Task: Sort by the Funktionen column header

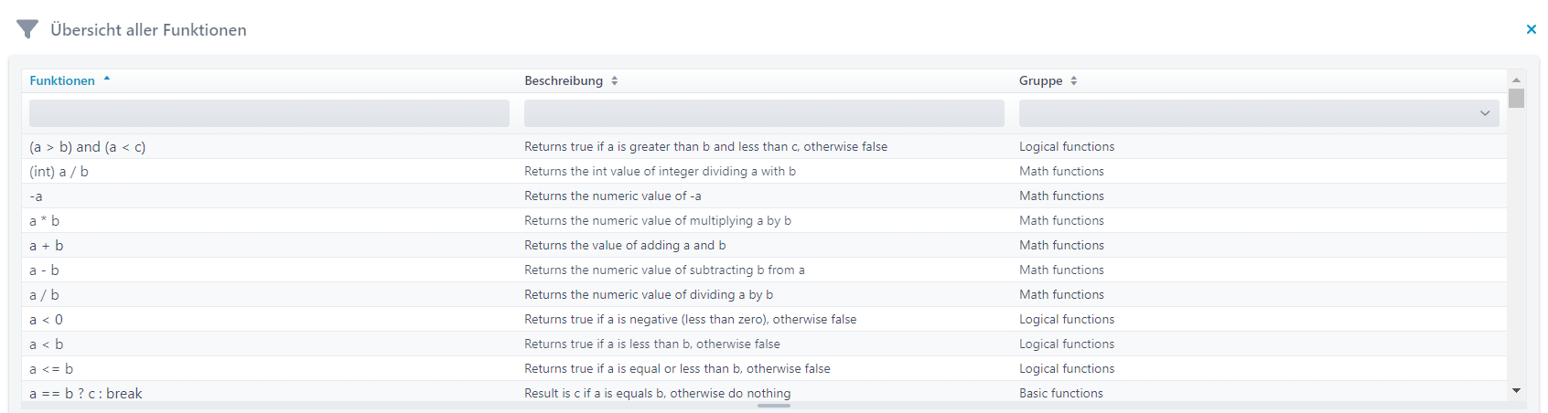Action: [62, 81]
